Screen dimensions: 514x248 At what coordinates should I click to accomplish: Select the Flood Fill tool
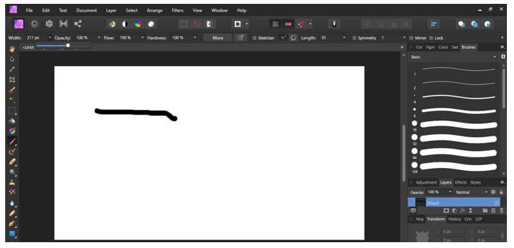(x=12, y=121)
